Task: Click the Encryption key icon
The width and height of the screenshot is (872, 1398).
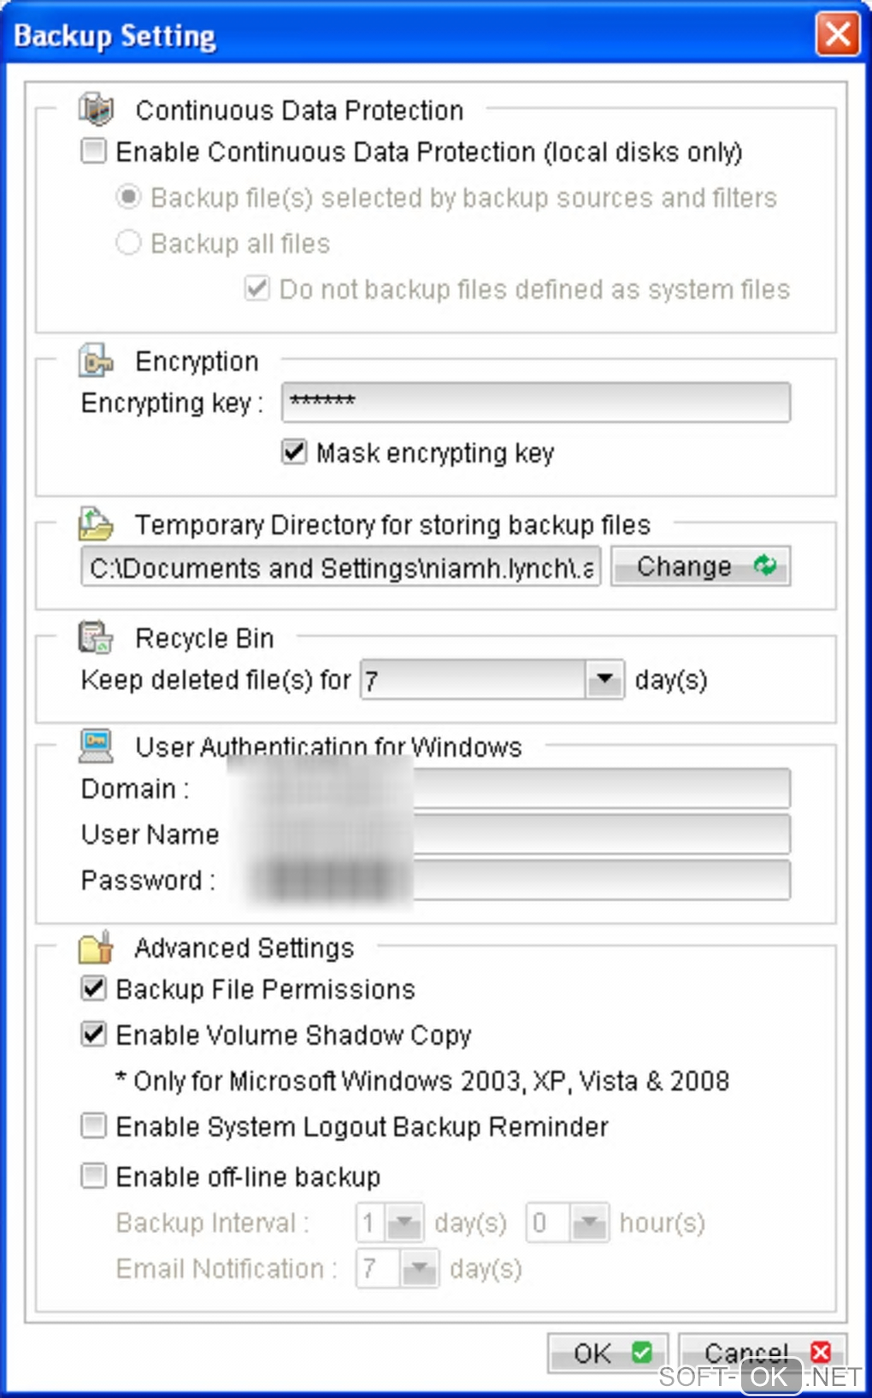Action: point(96,361)
